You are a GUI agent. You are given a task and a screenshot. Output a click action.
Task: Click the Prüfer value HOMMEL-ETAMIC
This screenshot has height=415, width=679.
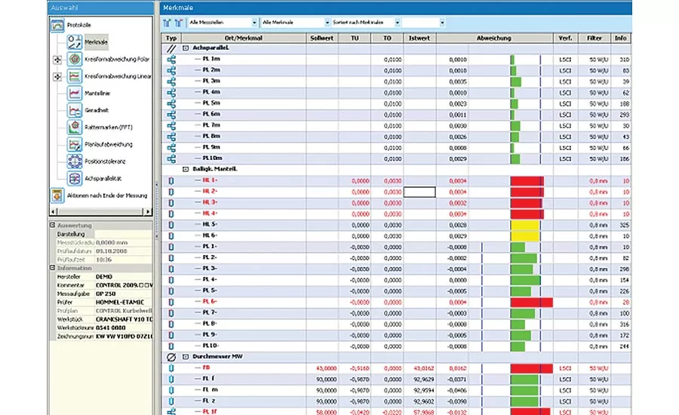(120, 302)
